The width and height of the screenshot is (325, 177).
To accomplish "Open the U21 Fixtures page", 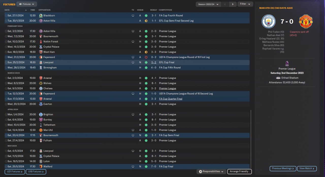I will 15,172.
